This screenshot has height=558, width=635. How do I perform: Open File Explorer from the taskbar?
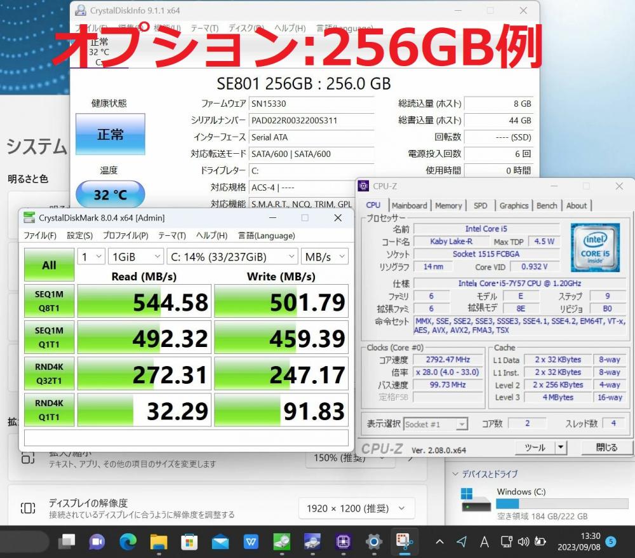[x=159, y=541]
